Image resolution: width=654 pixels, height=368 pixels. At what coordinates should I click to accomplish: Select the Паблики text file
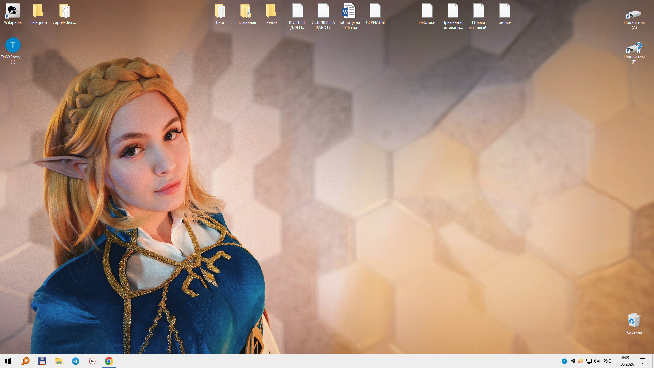pyautogui.click(x=427, y=14)
